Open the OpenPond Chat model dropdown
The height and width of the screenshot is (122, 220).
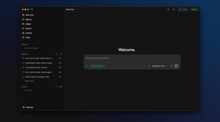coord(160,66)
